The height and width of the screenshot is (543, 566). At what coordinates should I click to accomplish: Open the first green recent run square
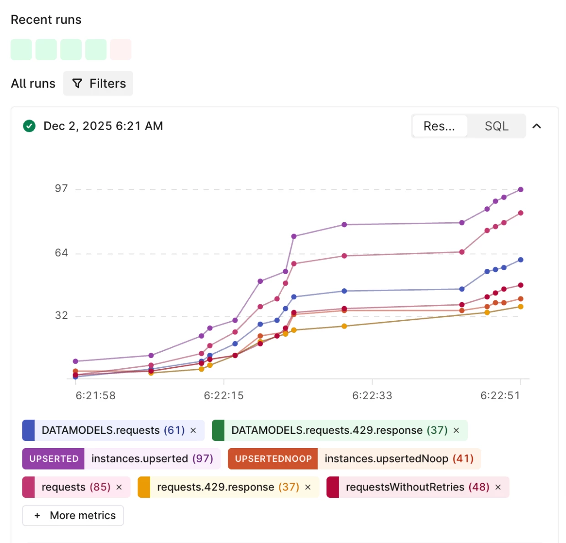(21, 49)
